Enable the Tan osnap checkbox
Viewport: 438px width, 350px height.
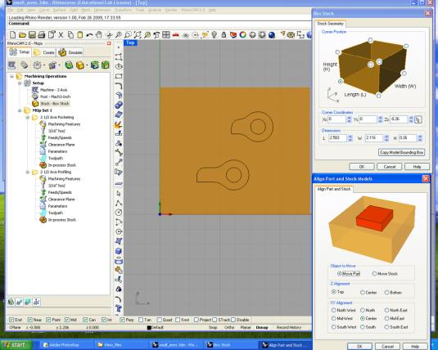pyautogui.click(x=141, y=320)
